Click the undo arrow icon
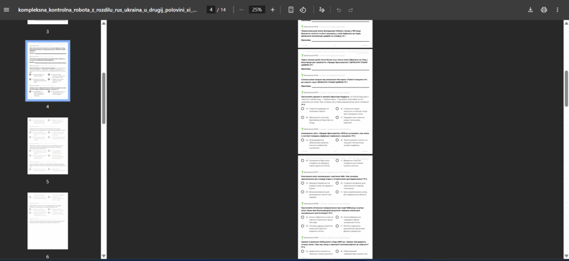 [x=339, y=10]
